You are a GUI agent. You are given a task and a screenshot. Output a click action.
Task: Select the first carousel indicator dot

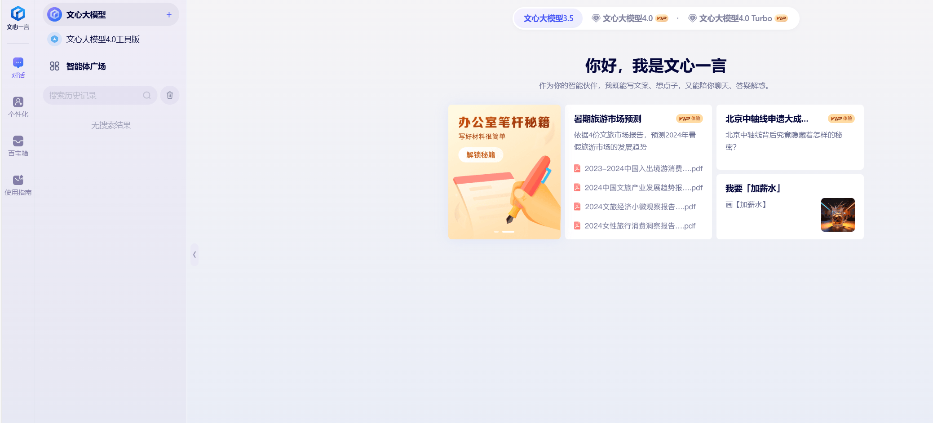496,232
